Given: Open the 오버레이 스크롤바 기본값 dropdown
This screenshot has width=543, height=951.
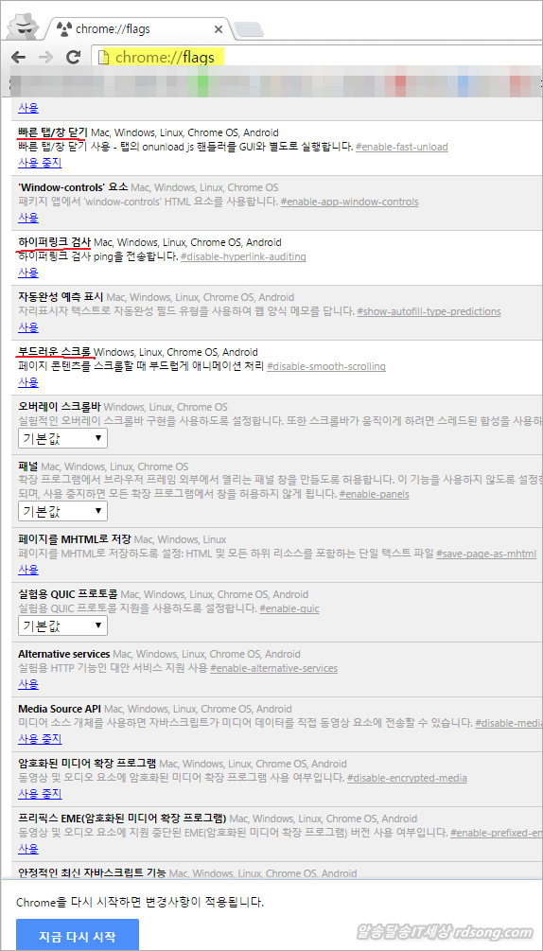Looking at the screenshot, I should pyautogui.click(x=62, y=438).
